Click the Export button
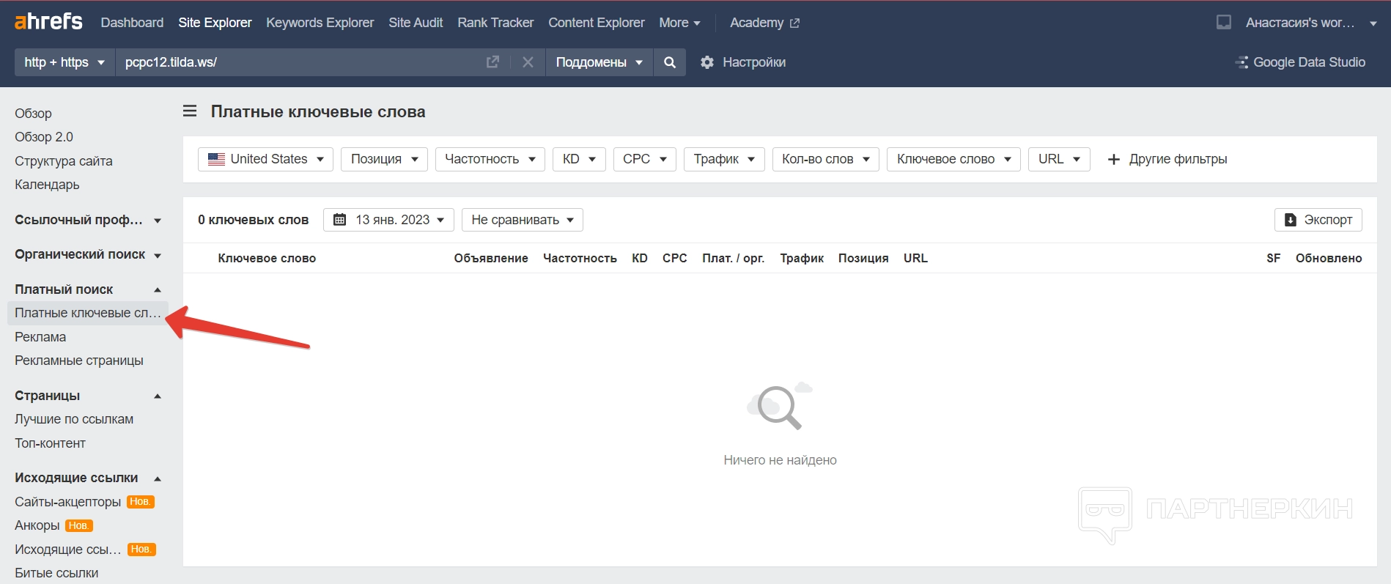 tap(1318, 220)
